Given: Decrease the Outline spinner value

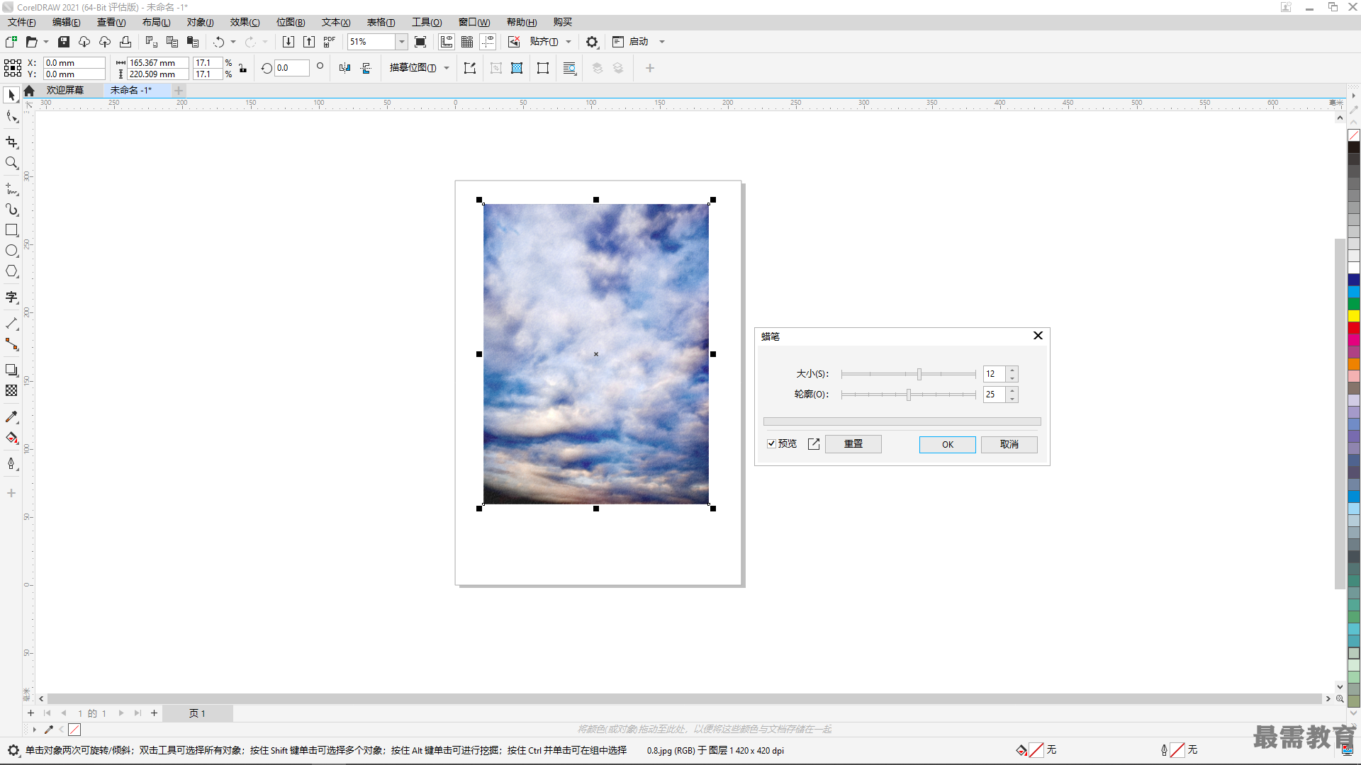Looking at the screenshot, I should [x=1012, y=398].
